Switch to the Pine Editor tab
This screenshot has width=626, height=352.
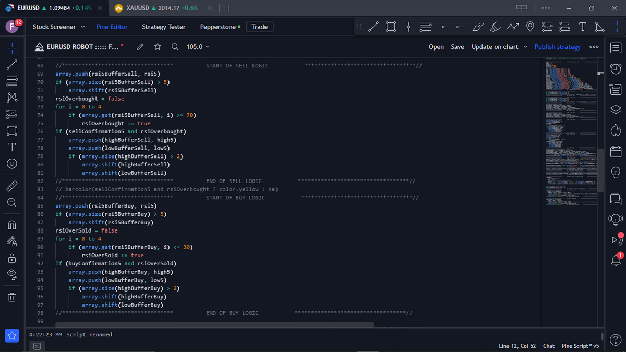(x=112, y=27)
